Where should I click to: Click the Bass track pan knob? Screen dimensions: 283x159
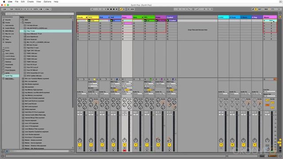pyautogui.click(x=136, y=140)
